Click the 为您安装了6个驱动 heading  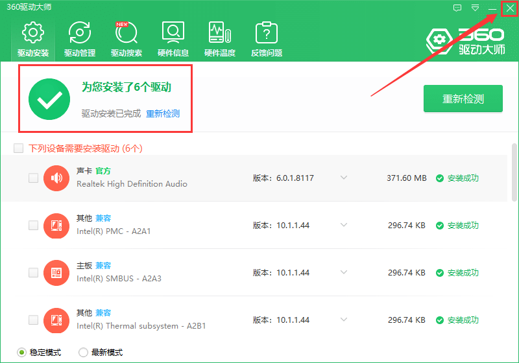(x=127, y=88)
